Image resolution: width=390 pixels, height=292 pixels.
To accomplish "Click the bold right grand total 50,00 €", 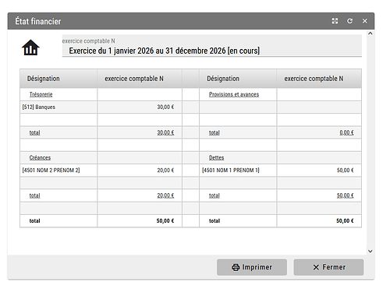I will tap(345, 221).
